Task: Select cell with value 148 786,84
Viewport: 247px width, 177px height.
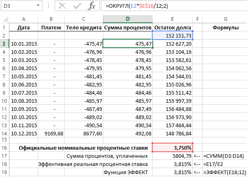Action: [x=172, y=134]
